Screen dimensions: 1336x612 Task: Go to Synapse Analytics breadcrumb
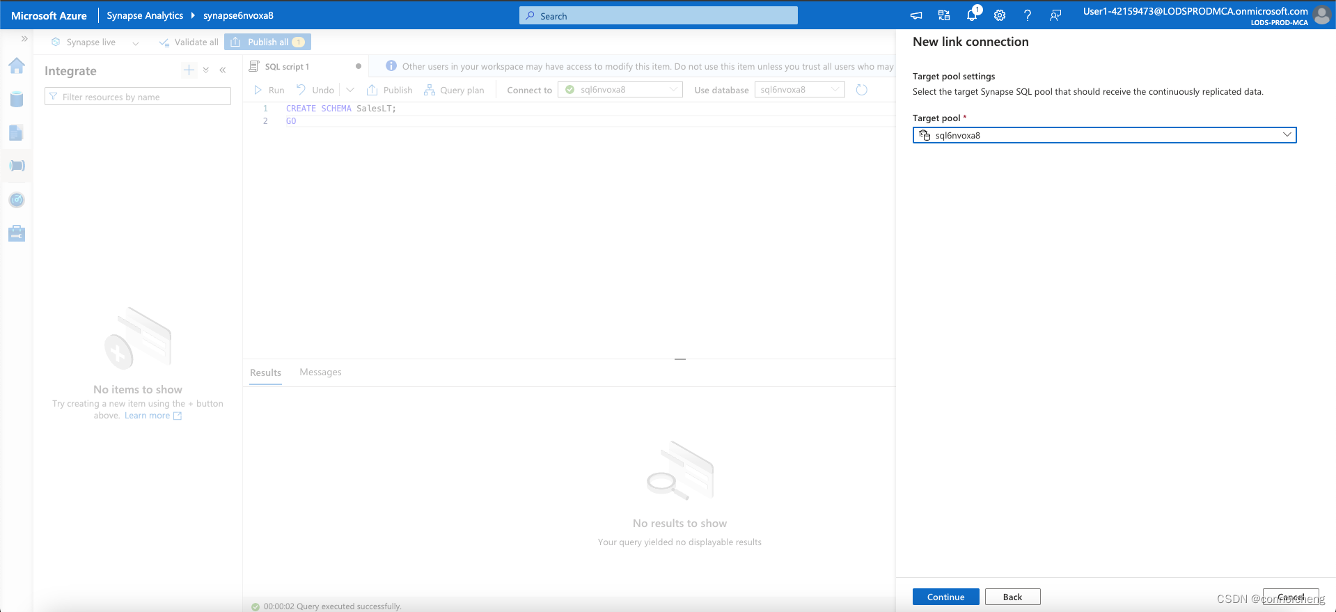pyautogui.click(x=145, y=15)
